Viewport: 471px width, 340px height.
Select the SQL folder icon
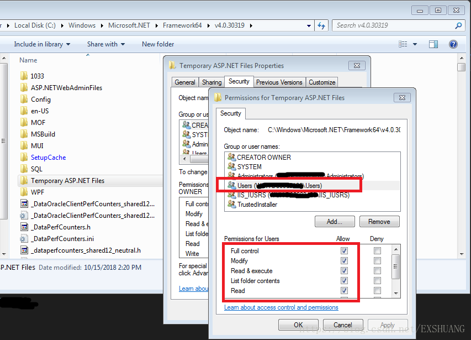click(24, 169)
